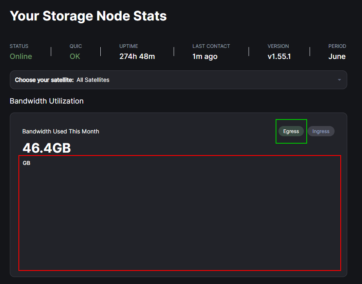Click the STATUS label
Viewport: 362px width, 284px height.
(x=19, y=46)
